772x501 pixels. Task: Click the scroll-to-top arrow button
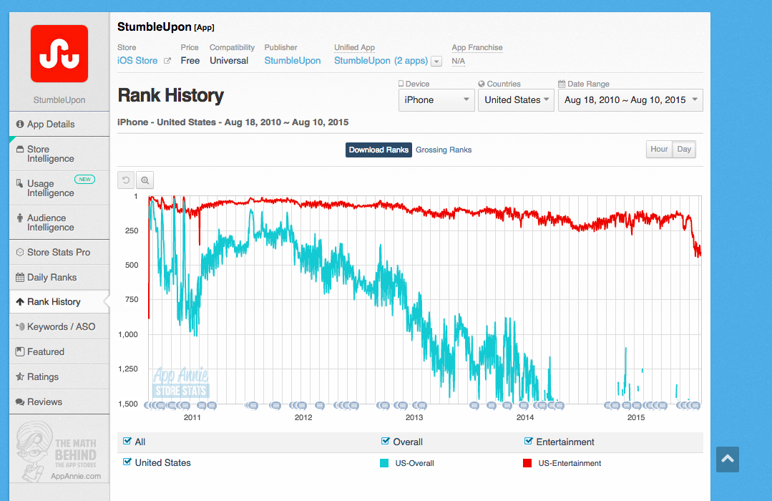[728, 459]
